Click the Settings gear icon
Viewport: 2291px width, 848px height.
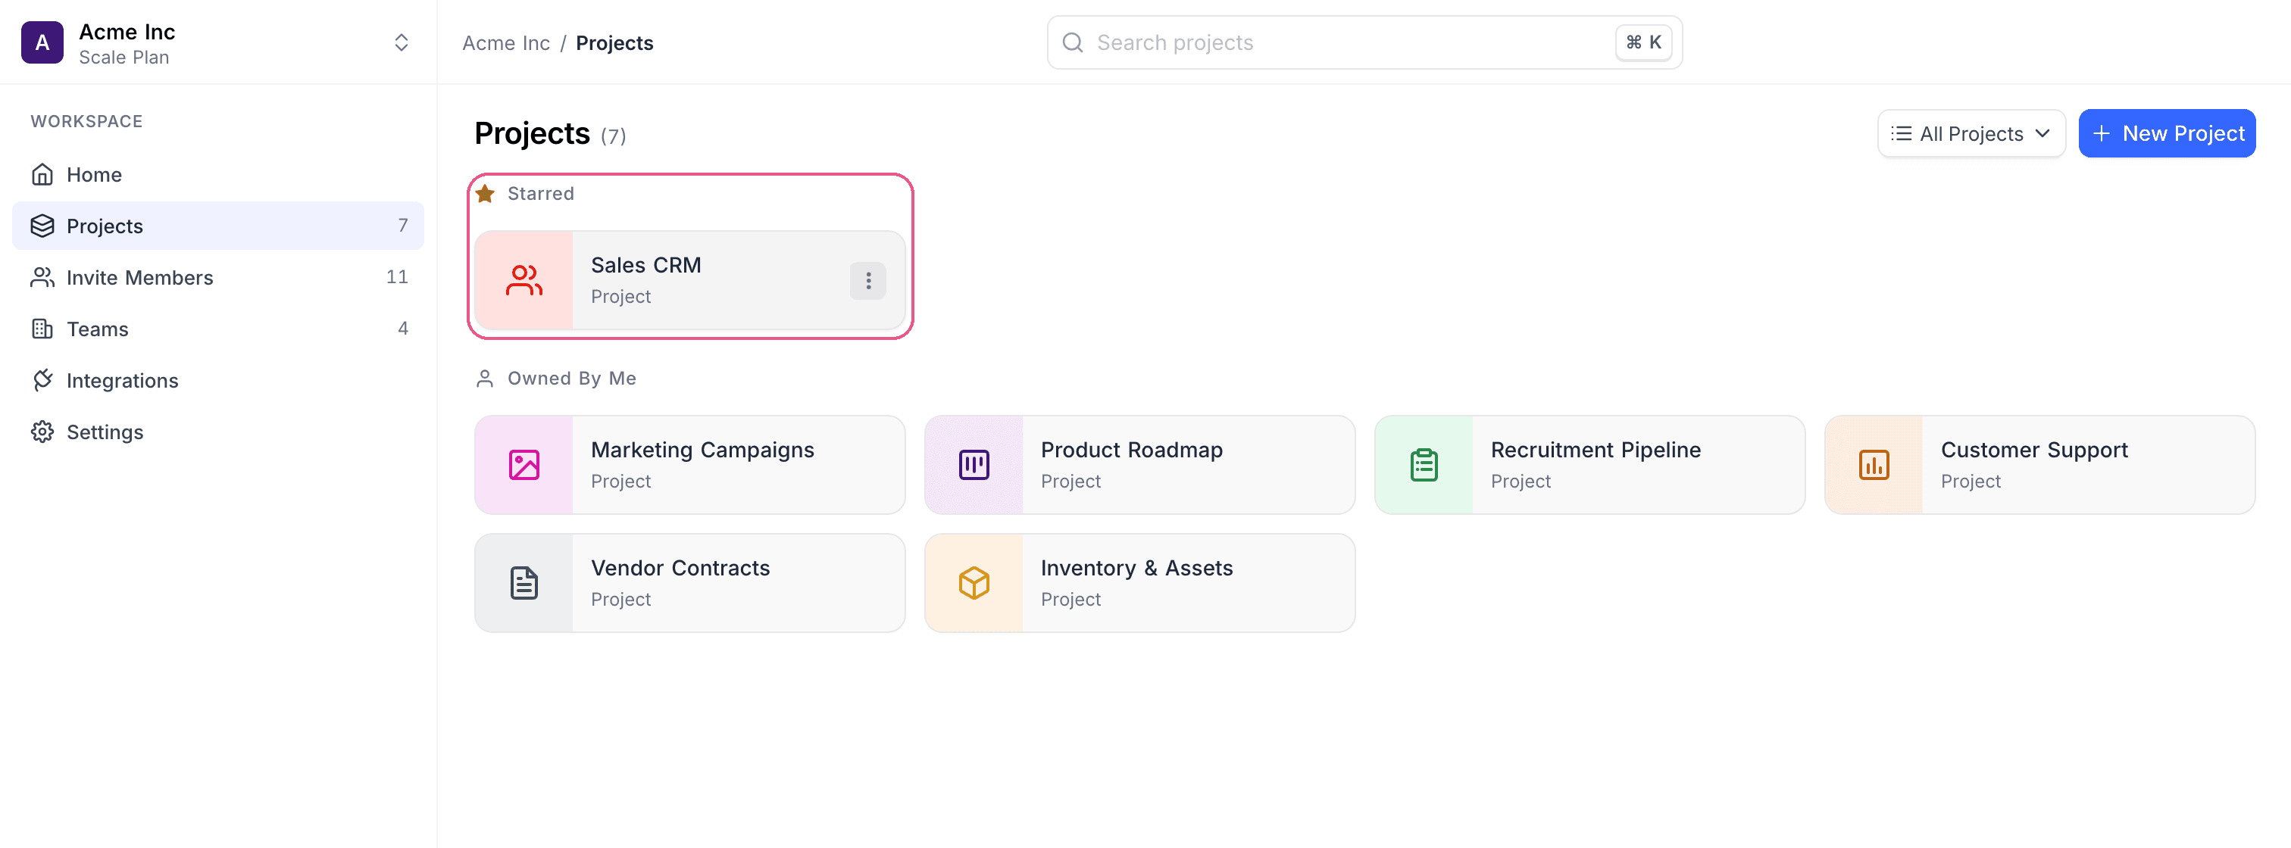tap(42, 432)
